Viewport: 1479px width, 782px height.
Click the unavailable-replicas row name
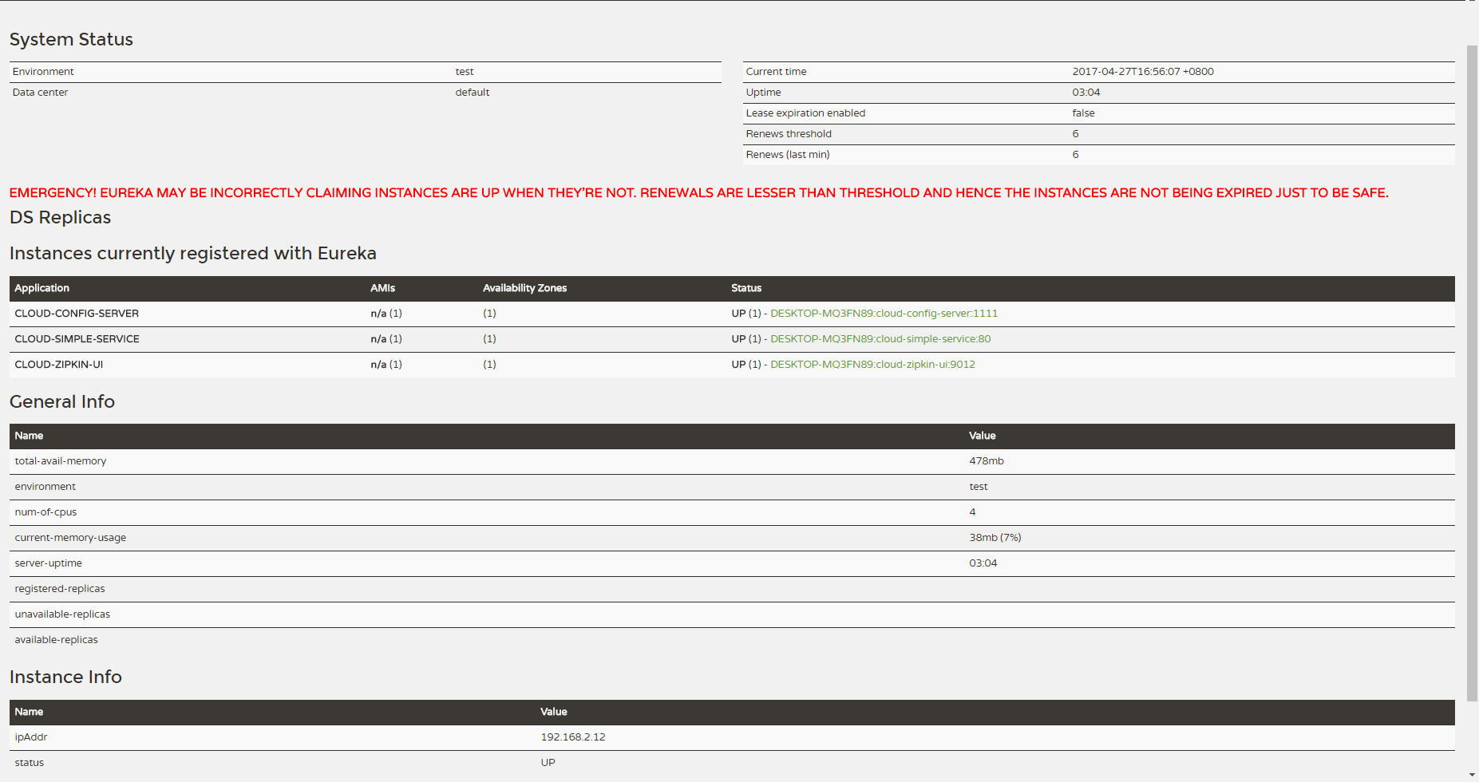62,614
